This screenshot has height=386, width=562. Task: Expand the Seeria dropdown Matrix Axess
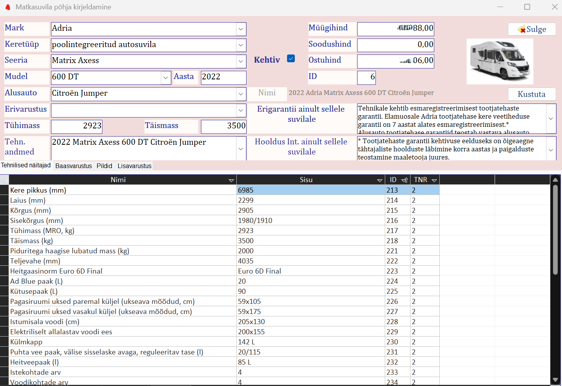point(241,61)
